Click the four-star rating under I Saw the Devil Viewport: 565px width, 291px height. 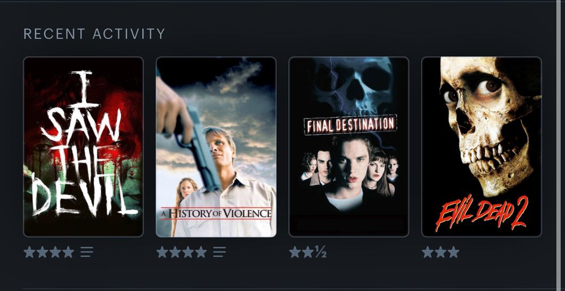click(x=49, y=252)
